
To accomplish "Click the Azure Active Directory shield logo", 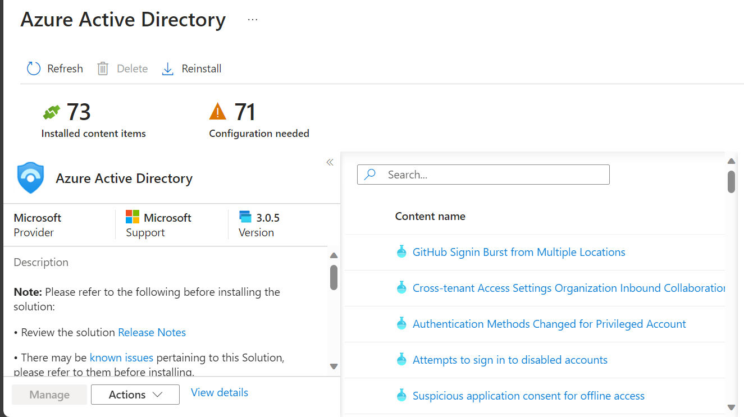I will [30, 178].
